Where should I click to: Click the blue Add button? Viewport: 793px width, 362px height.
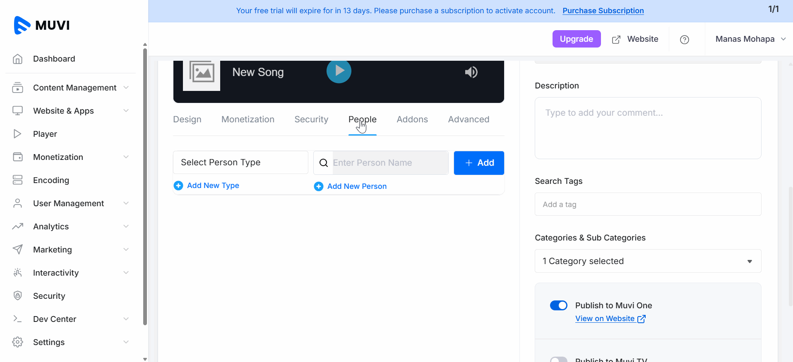click(479, 163)
